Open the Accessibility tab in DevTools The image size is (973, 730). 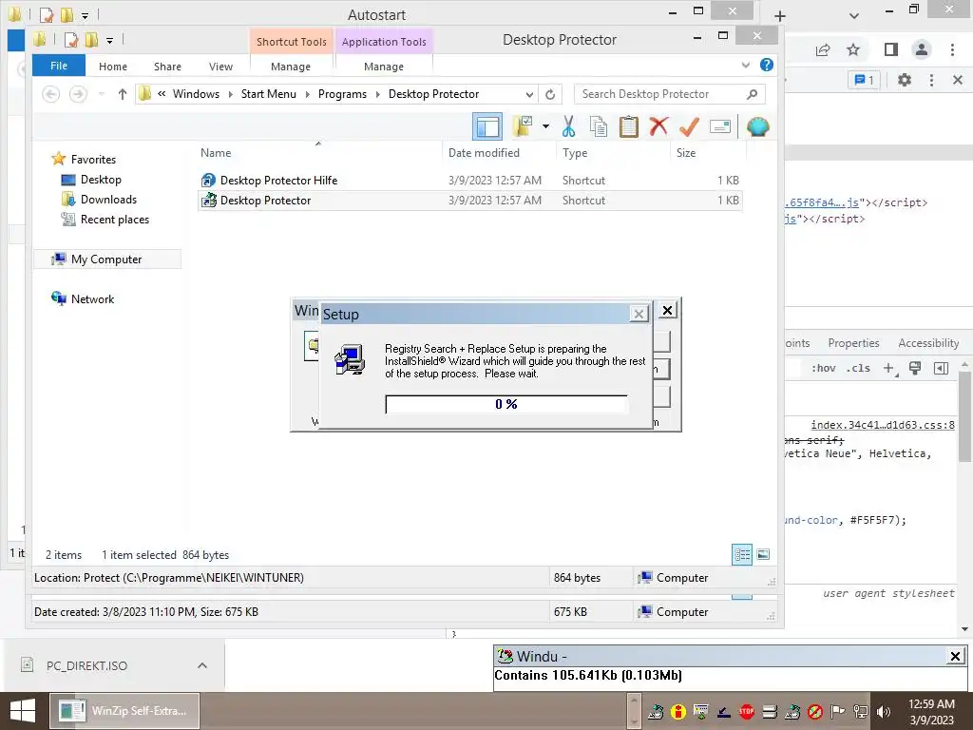(x=928, y=343)
